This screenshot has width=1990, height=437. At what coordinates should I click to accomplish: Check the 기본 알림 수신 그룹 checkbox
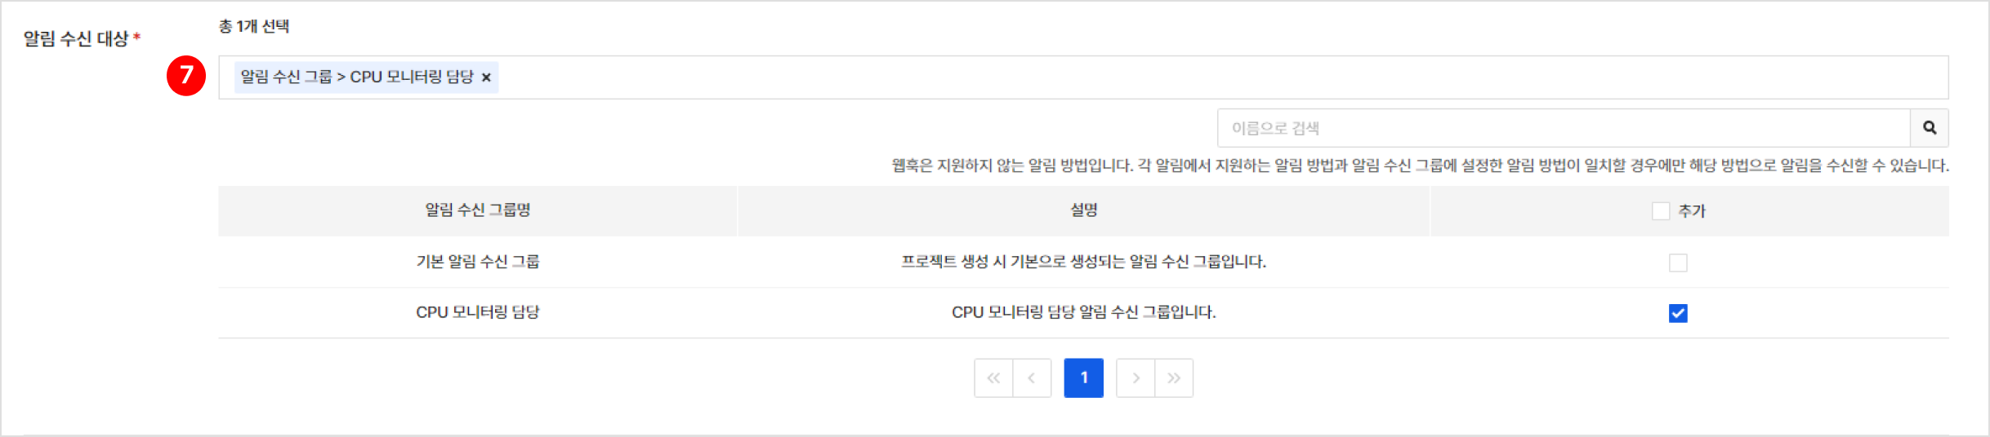click(x=1678, y=263)
